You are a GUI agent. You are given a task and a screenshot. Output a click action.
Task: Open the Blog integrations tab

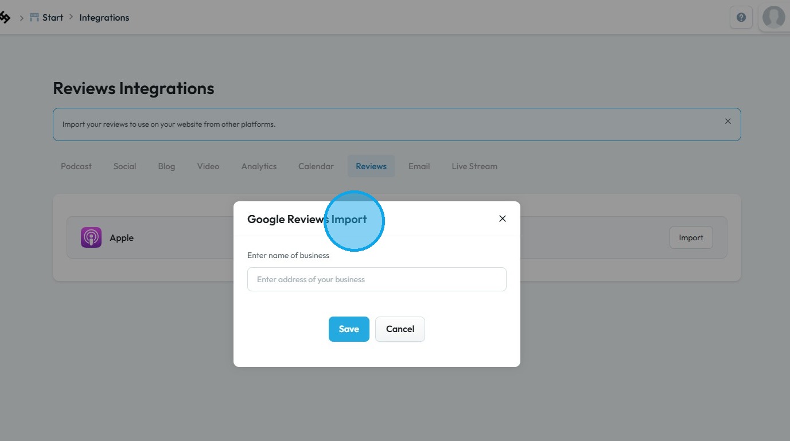coord(166,166)
